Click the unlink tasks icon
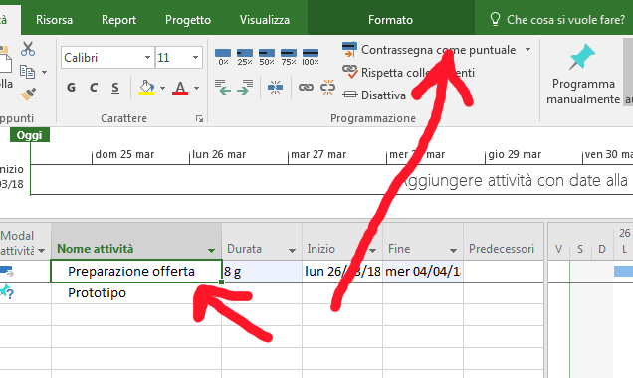 (327, 87)
